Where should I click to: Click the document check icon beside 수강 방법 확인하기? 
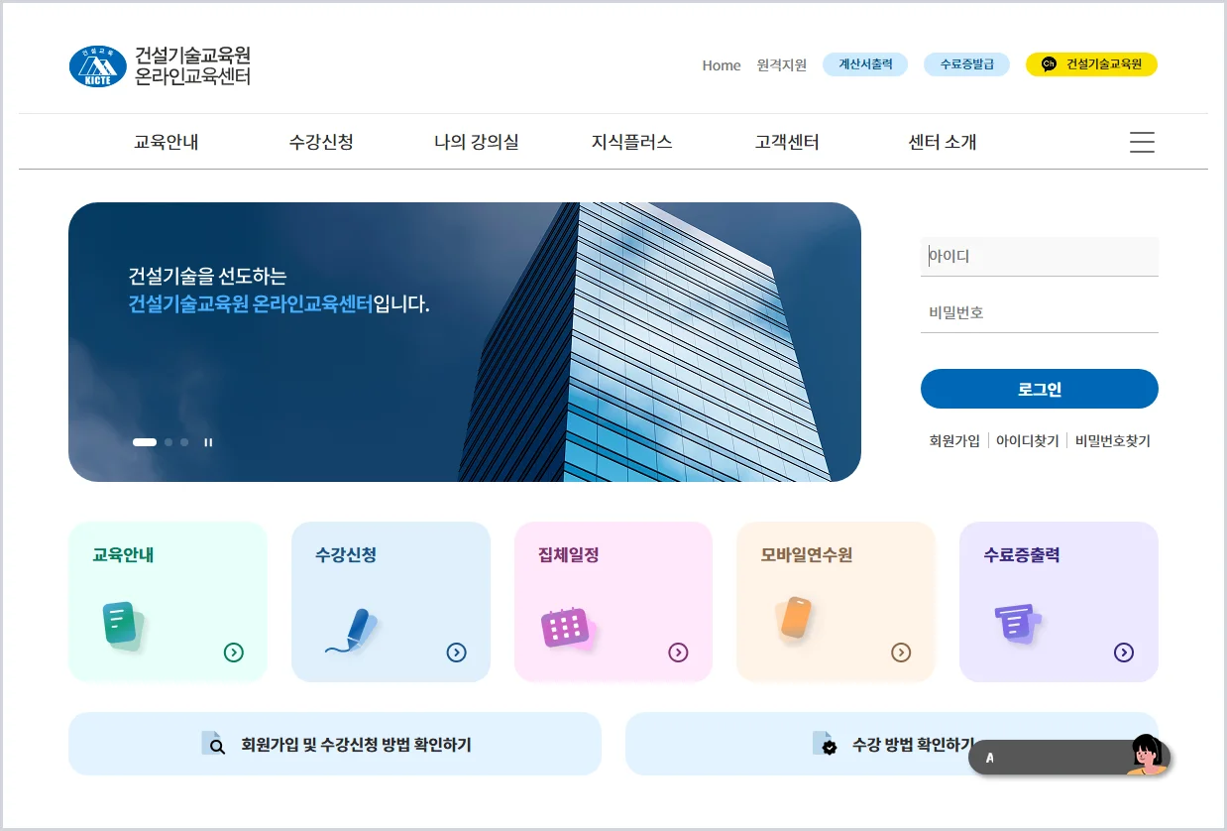point(825,744)
